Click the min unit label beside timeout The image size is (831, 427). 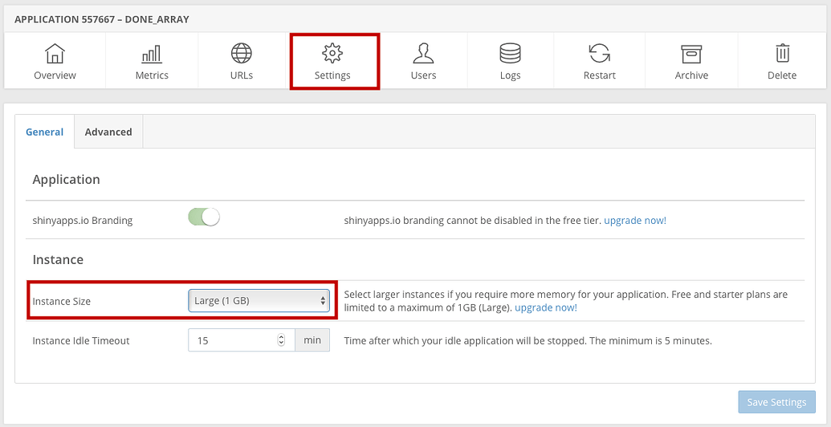(312, 340)
